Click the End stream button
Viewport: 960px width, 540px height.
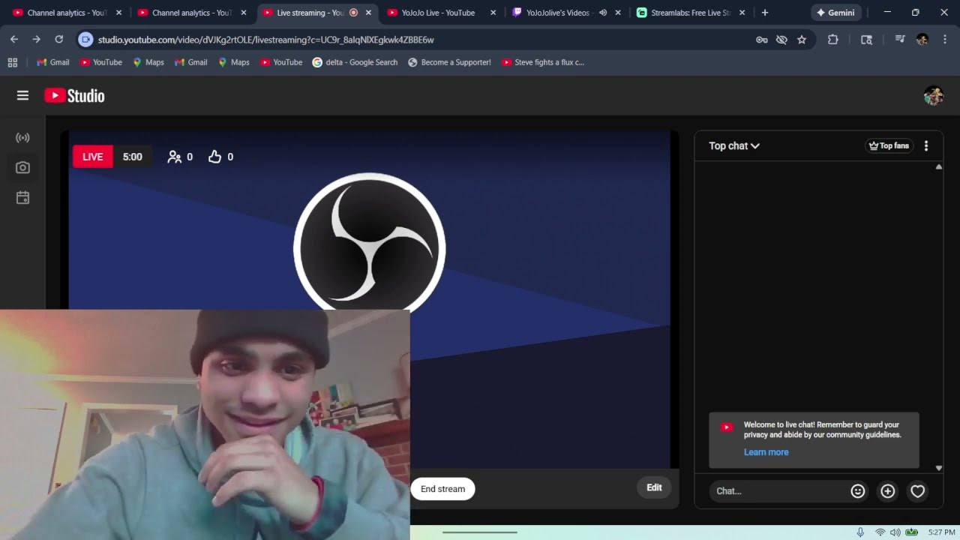[x=442, y=489]
